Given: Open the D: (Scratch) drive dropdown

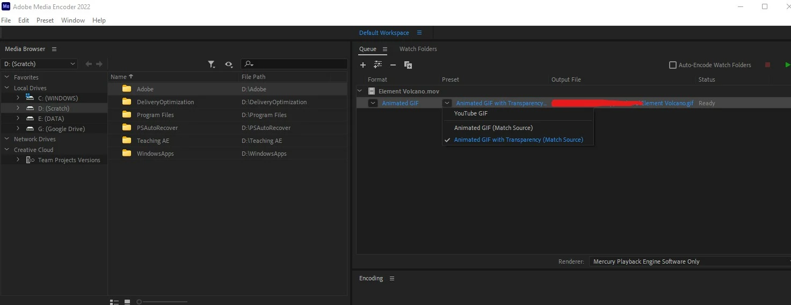Looking at the screenshot, I should (x=39, y=64).
